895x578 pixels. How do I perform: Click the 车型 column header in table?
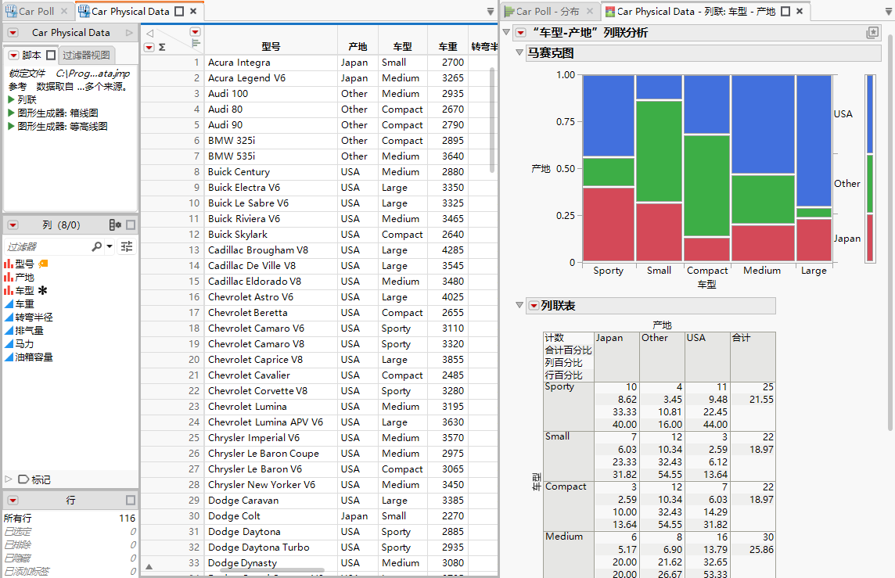coord(402,47)
